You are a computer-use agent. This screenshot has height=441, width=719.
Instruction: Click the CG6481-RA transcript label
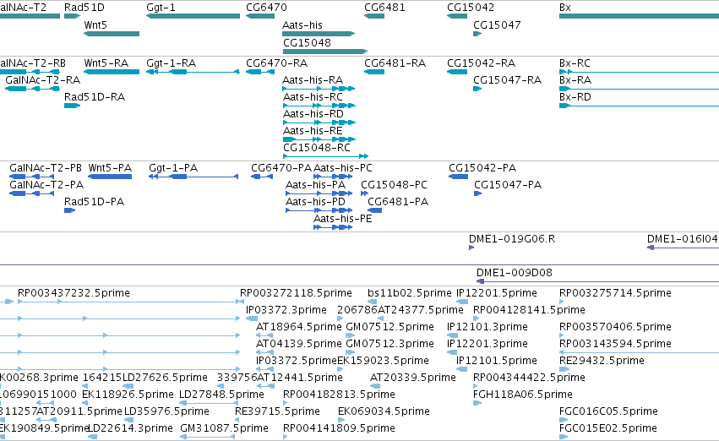click(x=395, y=63)
